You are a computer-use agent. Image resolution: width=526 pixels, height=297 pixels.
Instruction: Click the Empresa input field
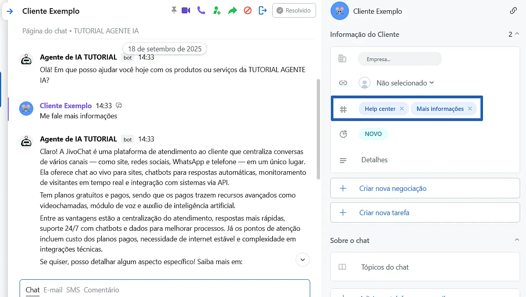[399, 59]
